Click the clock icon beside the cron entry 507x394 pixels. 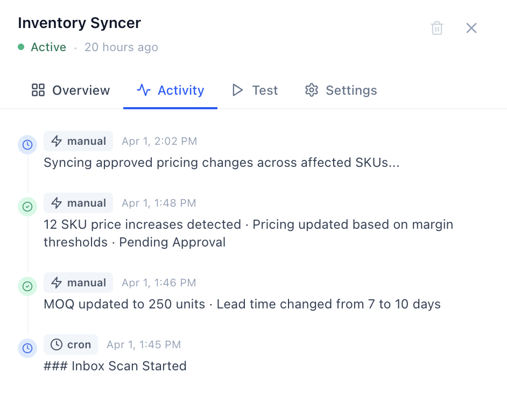pyautogui.click(x=27, y=348)
